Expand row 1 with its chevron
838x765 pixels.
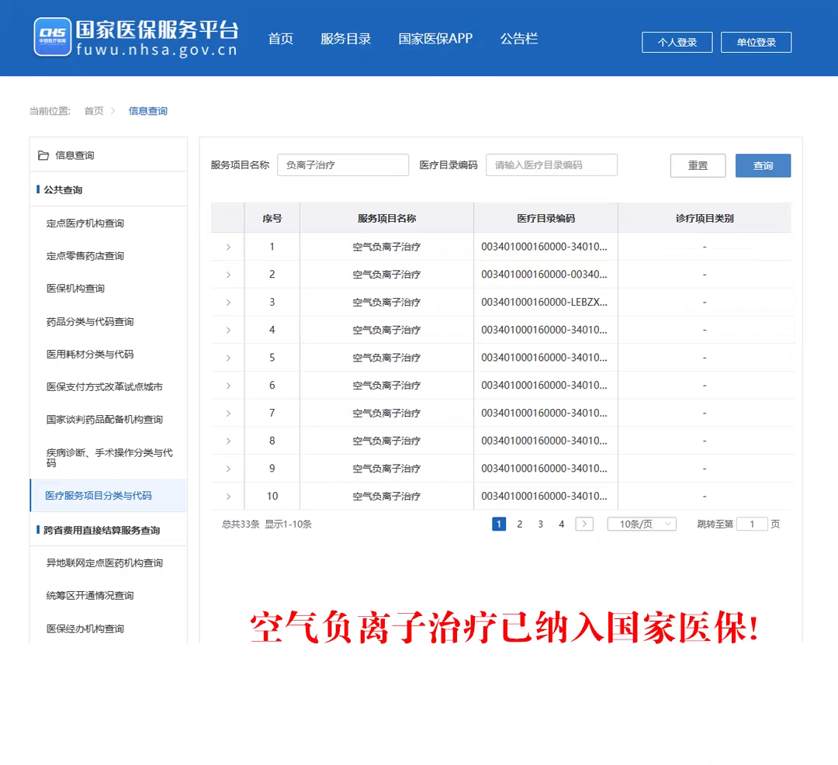228,247
